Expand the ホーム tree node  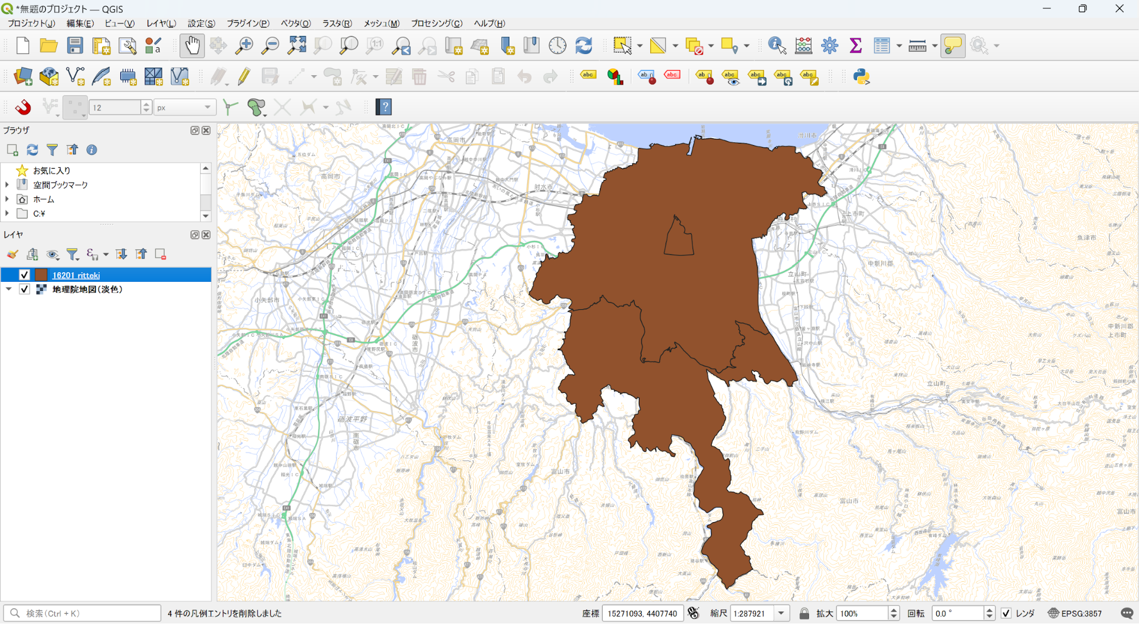7,199
